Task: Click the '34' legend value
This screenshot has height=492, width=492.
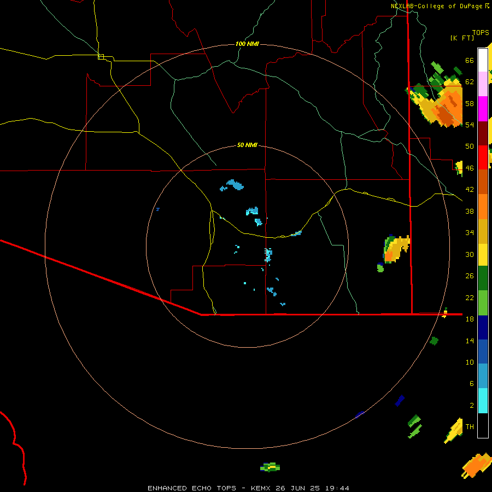Action: pos(470,233)
